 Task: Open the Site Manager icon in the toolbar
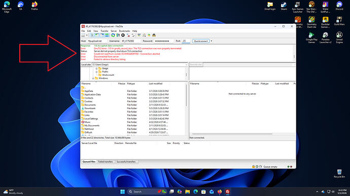pos(83,35)
